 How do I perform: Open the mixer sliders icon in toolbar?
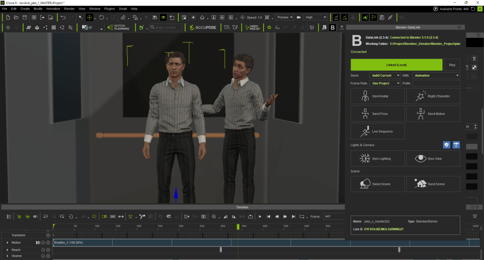tap(312, 27)
